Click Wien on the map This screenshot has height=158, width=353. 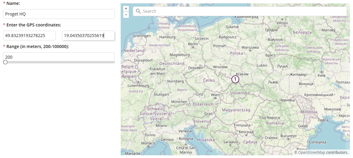coord(215,95)
